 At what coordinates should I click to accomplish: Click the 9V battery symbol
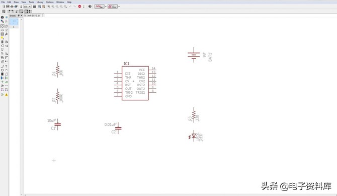194,55
